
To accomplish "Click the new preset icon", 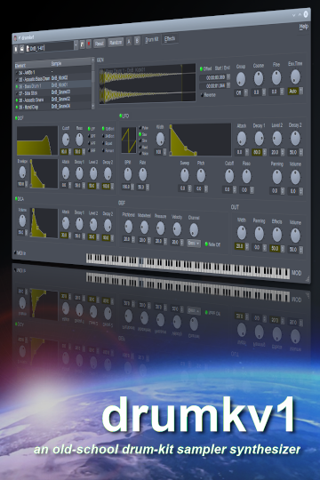I will click(x=16, y=49).
